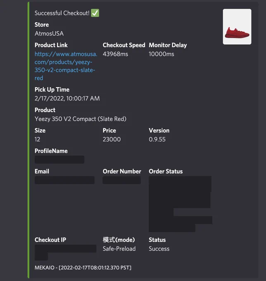
Task: Click the redacted Checkout IP value
Action: pyautogui.click(x=65, y=252)
